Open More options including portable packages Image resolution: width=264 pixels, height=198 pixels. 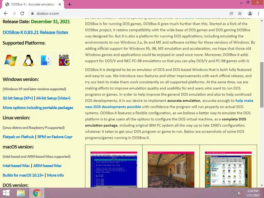click(38, 108)
